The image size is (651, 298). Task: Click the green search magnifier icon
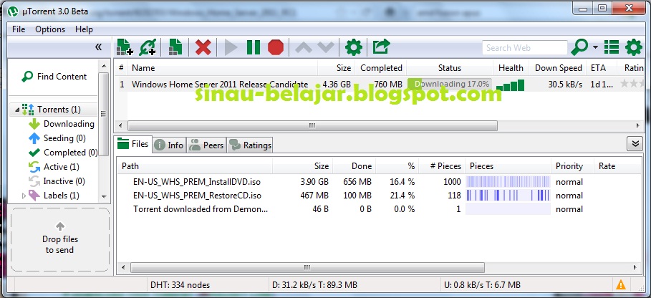point(579,47)
